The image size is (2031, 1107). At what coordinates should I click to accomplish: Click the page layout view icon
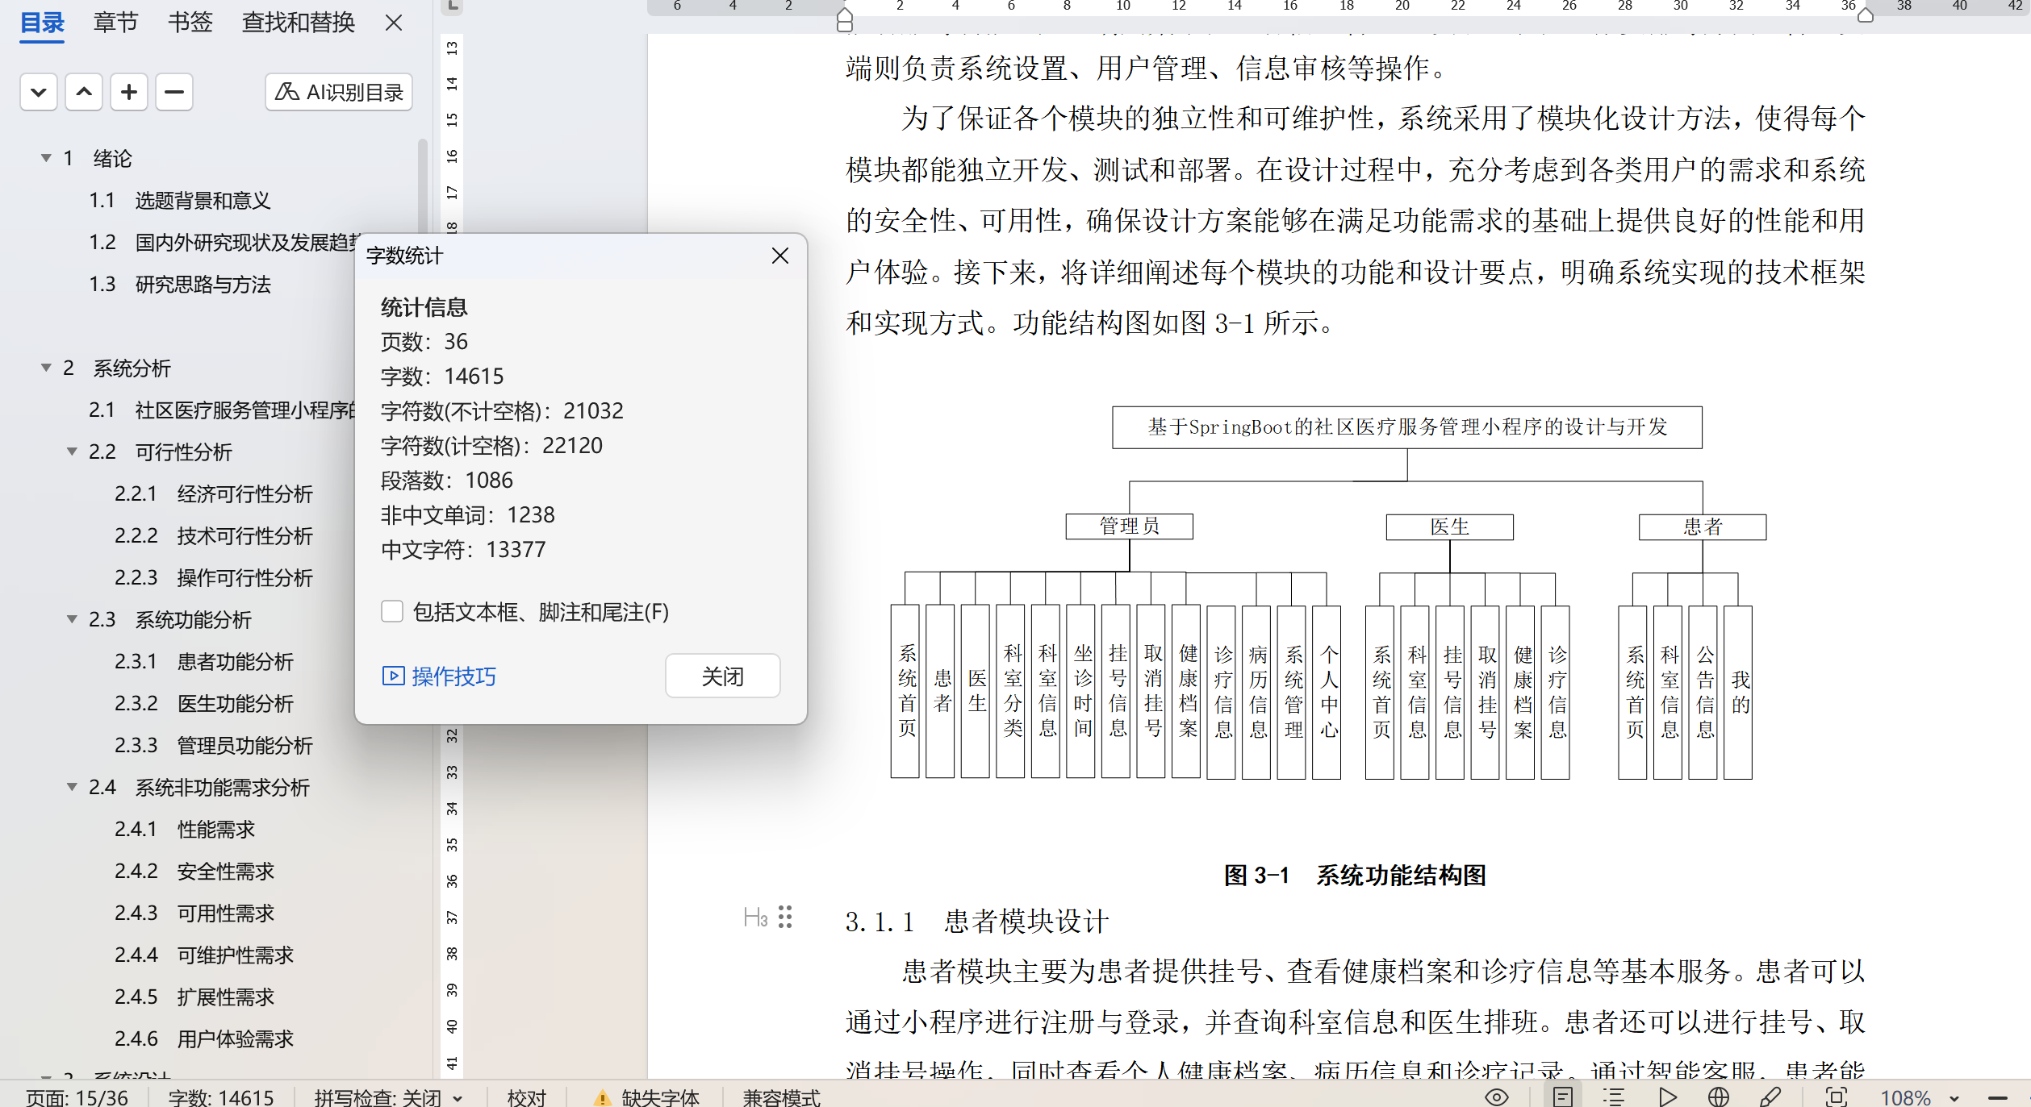tap(1563, 1097)
